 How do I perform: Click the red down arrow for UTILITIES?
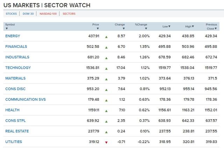coord(106,142)
